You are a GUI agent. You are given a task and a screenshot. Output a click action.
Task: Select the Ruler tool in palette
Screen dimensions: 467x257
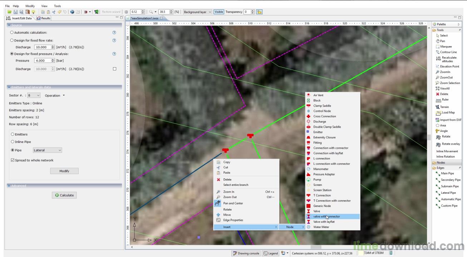445,100
